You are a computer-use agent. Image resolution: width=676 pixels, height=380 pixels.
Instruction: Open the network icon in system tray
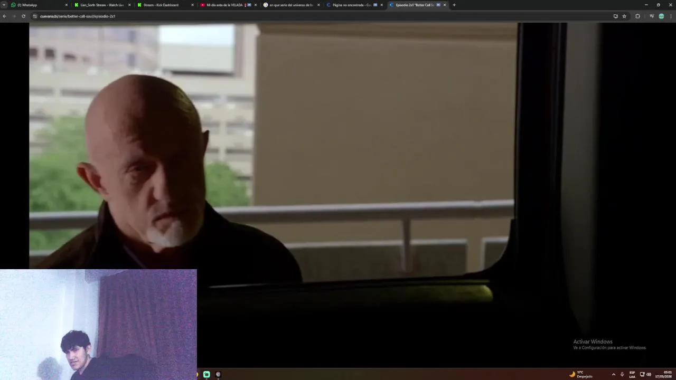642,374
